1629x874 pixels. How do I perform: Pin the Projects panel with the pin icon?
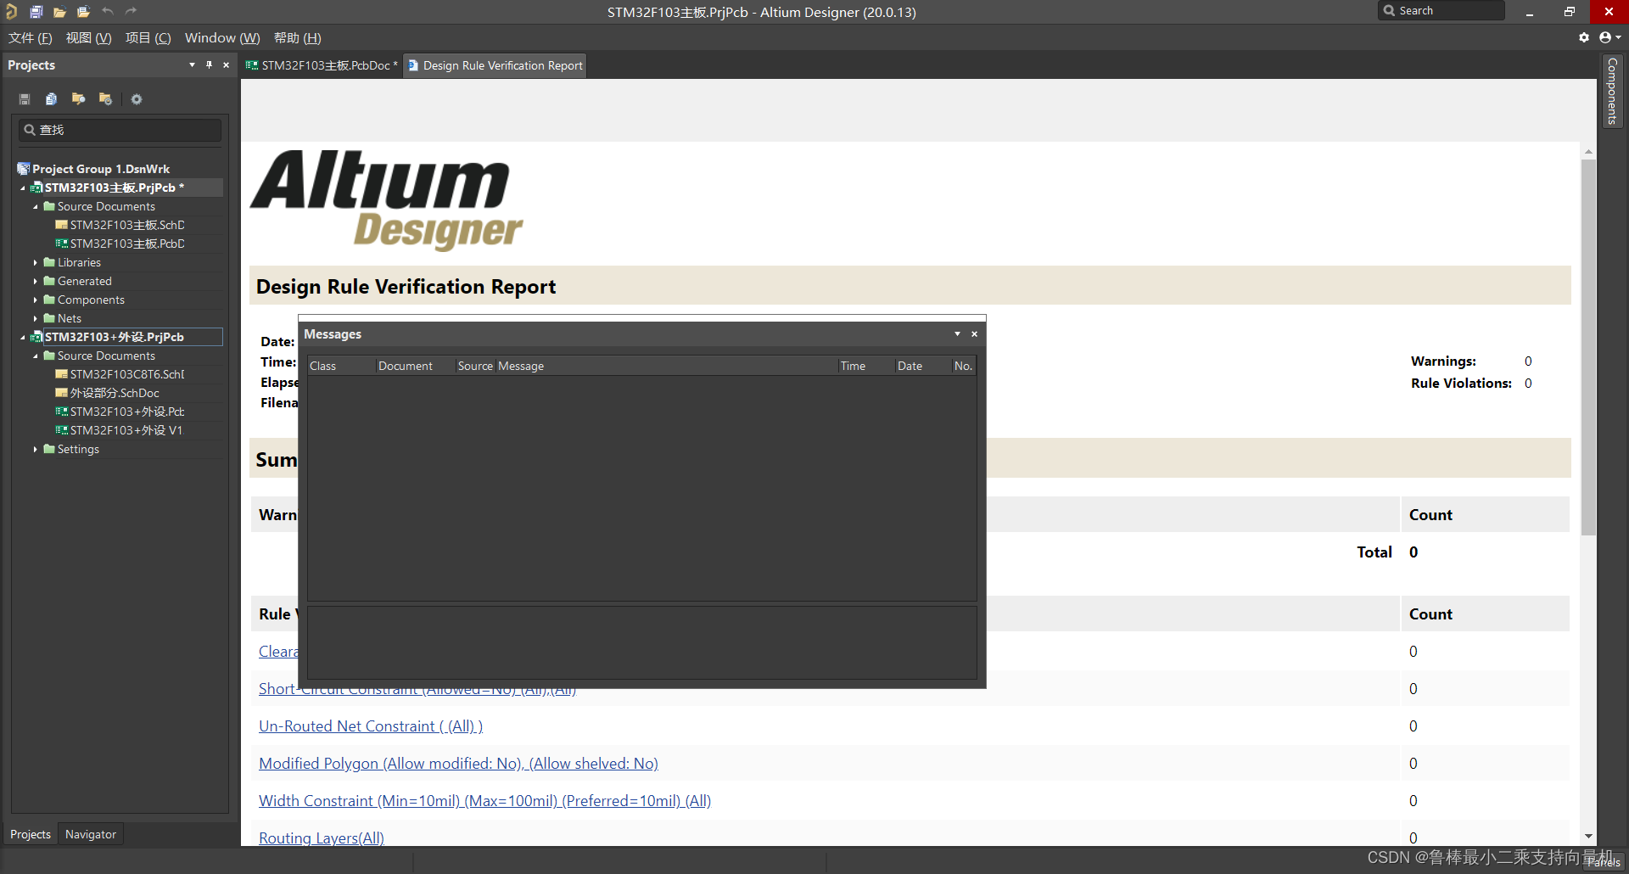(x=209, y=64)
